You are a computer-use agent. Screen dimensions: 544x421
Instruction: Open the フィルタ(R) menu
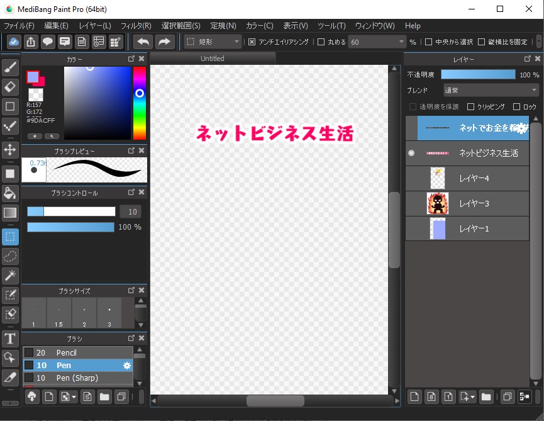135,26
